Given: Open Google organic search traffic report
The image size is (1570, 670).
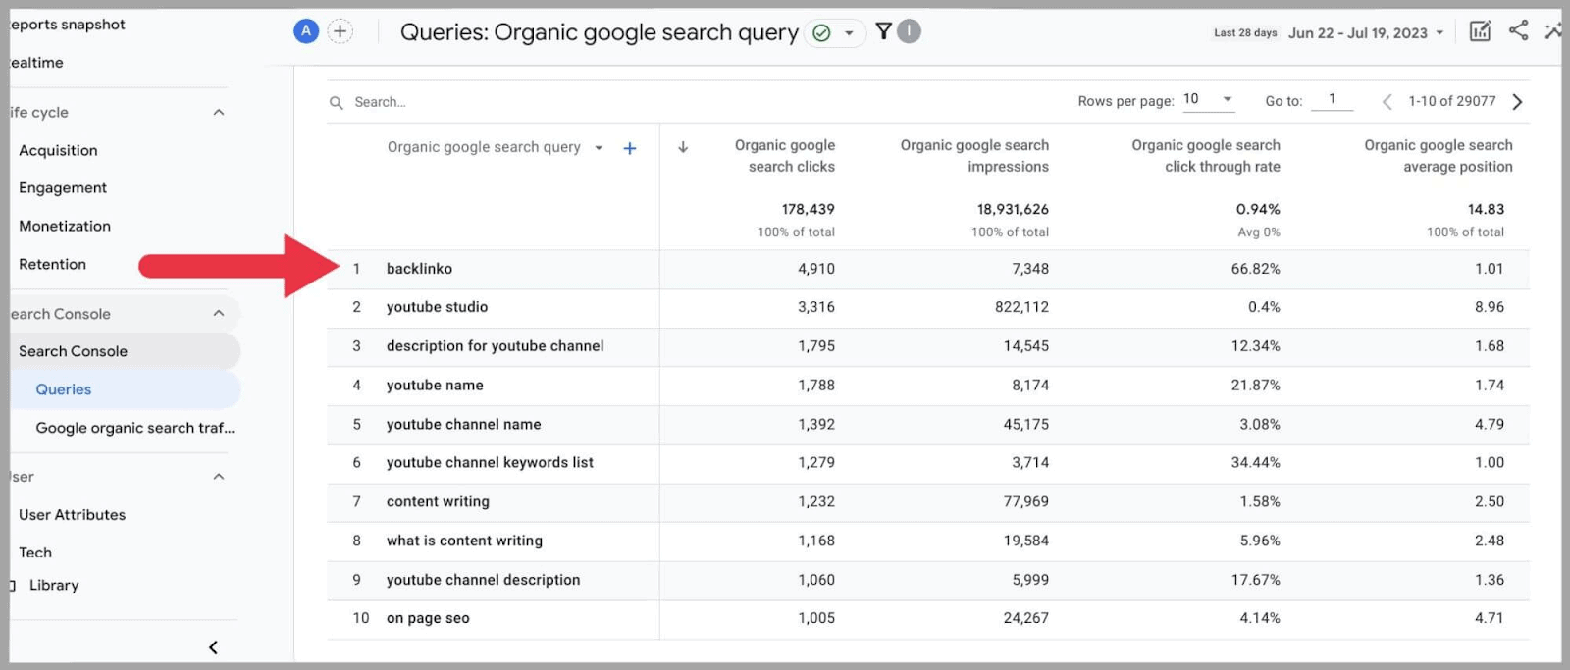Looking at the screenshot, I should [x=135, y=428].
